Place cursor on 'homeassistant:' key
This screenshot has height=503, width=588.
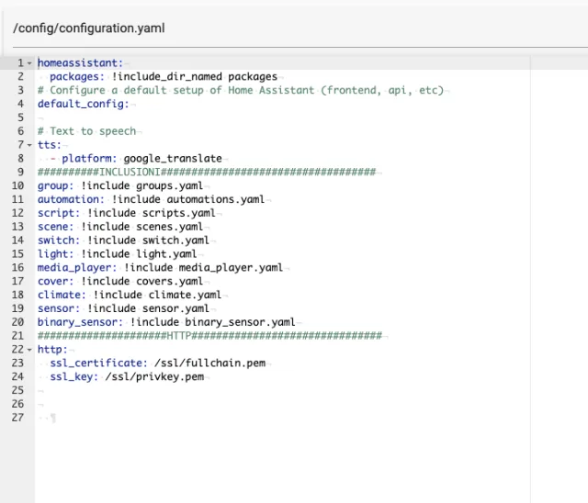80,63
